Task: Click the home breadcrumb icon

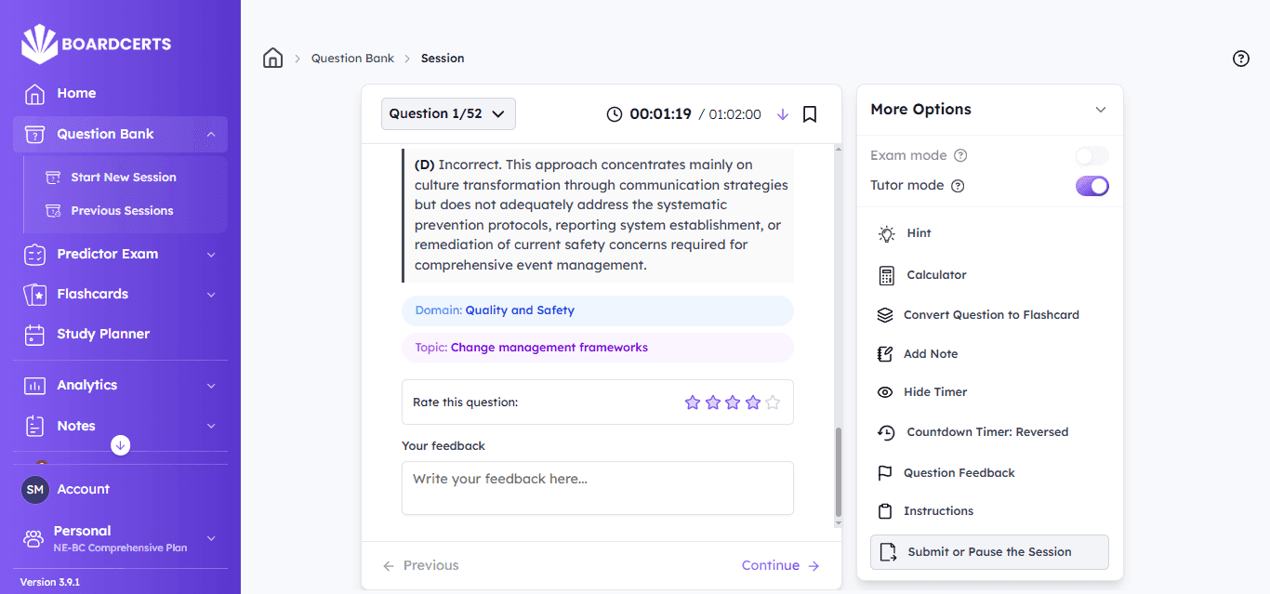Action: click(272, 59)
